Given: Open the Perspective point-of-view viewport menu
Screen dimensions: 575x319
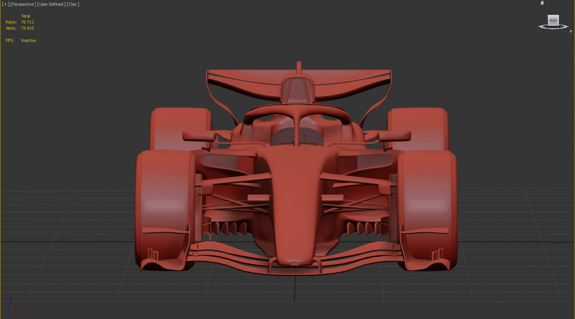Looking at the screenshot, I should [x=23, y=4].
